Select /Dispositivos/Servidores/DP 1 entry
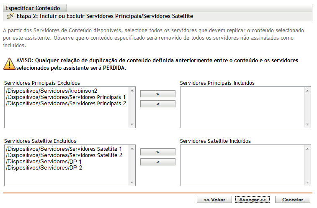Image resolution: width=317 pixels, height=208 pixels. (x=44, y=161)
